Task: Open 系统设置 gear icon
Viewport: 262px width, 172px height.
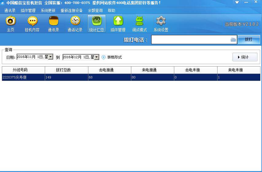Action: coord(161,24)
